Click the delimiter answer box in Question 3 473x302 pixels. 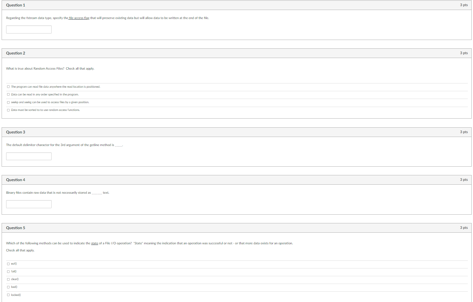[29, 156]
